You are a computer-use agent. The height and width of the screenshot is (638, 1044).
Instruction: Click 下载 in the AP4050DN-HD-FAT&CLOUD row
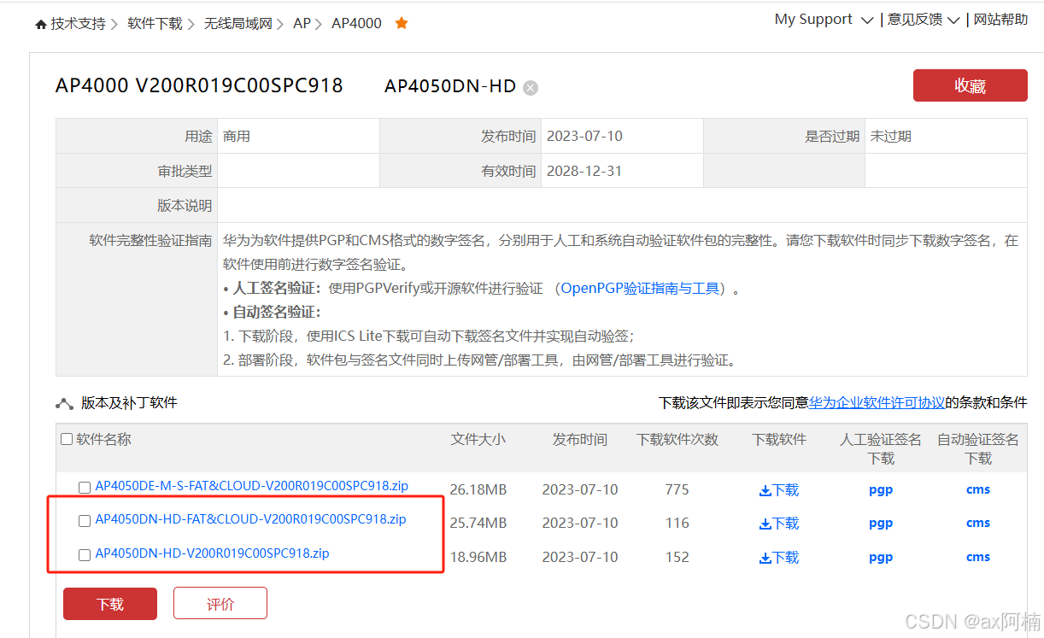779,524
